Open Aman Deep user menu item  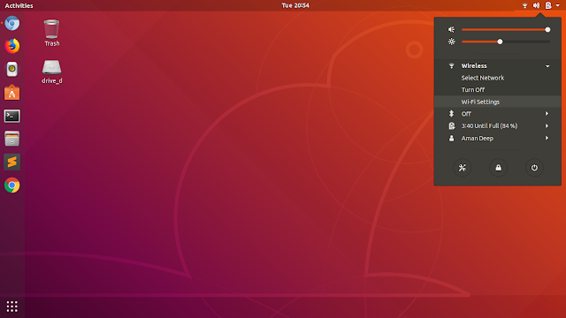click(497, 138)
